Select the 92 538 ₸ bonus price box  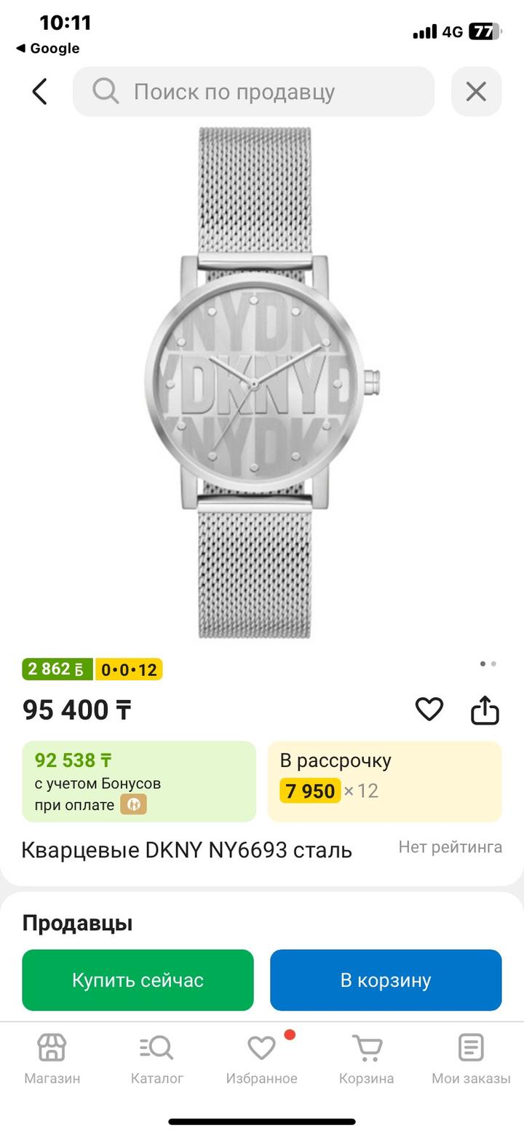(x=139, y=782)
